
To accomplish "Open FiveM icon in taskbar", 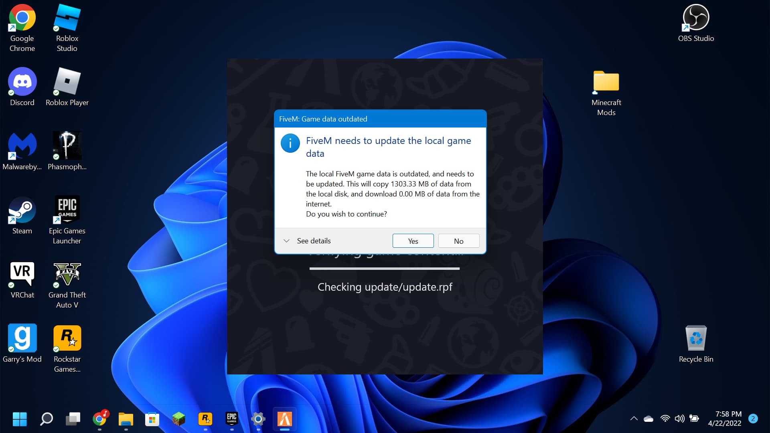I will coord(284,419).
